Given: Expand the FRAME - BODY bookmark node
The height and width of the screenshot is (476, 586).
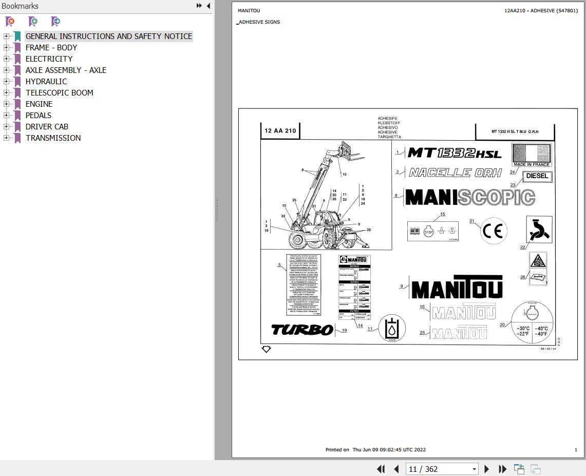Looking at the screenshot, I should pos(6,47).
